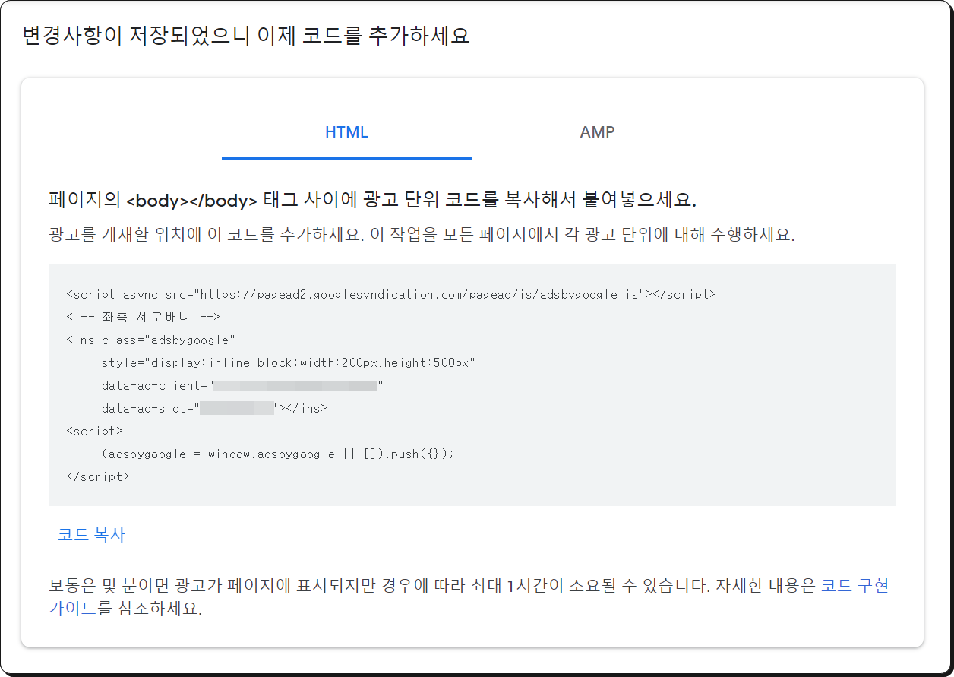
Task: Click the script async src line in code
Action: click(x=391, y=295)
